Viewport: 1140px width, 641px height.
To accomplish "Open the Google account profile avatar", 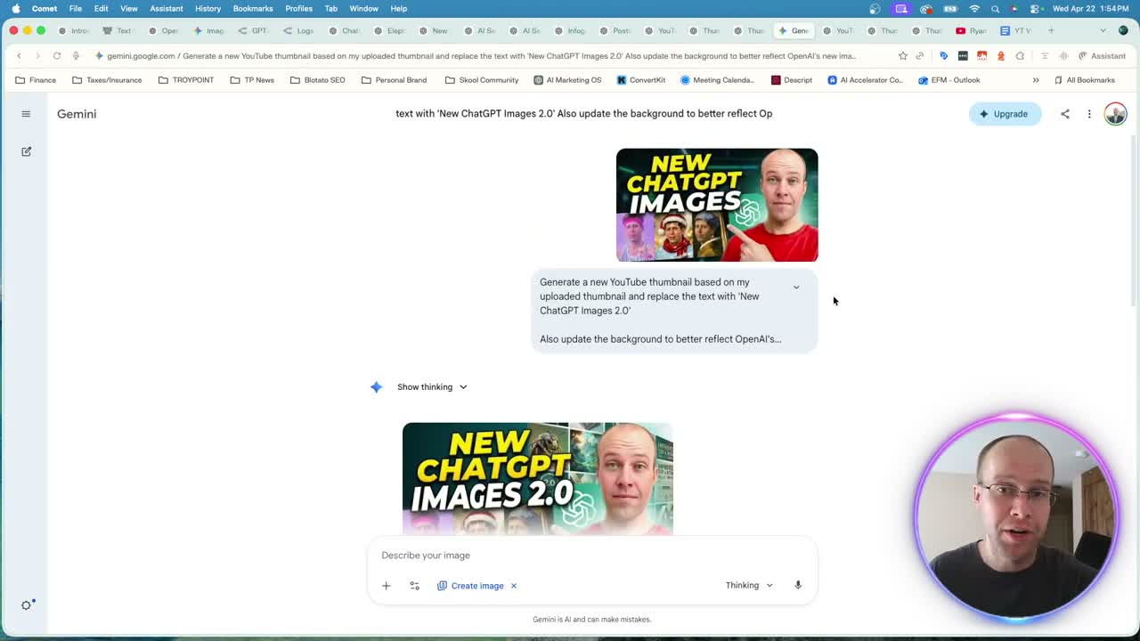I will 1115,114.
